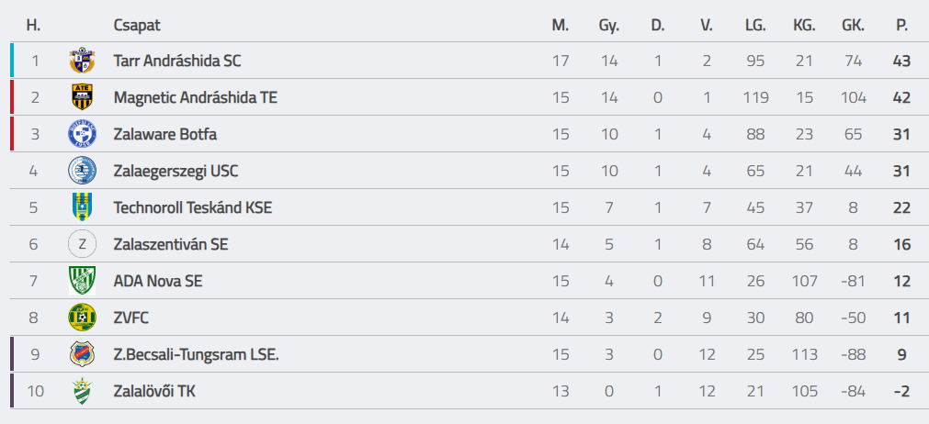Click the ADA Nova SE crest
Screen dimensions: 929x424
pyautogui.click(x=82, y=281)
